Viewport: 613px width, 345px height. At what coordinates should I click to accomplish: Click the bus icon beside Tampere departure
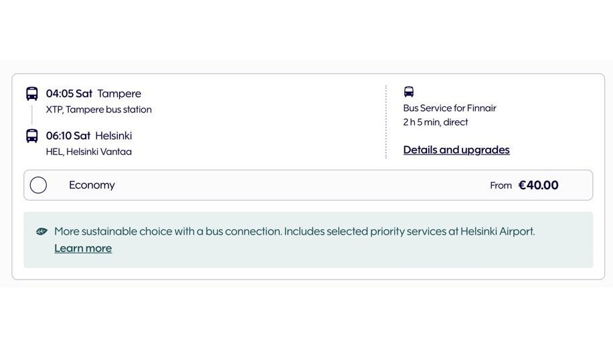[x=32, y=94]
